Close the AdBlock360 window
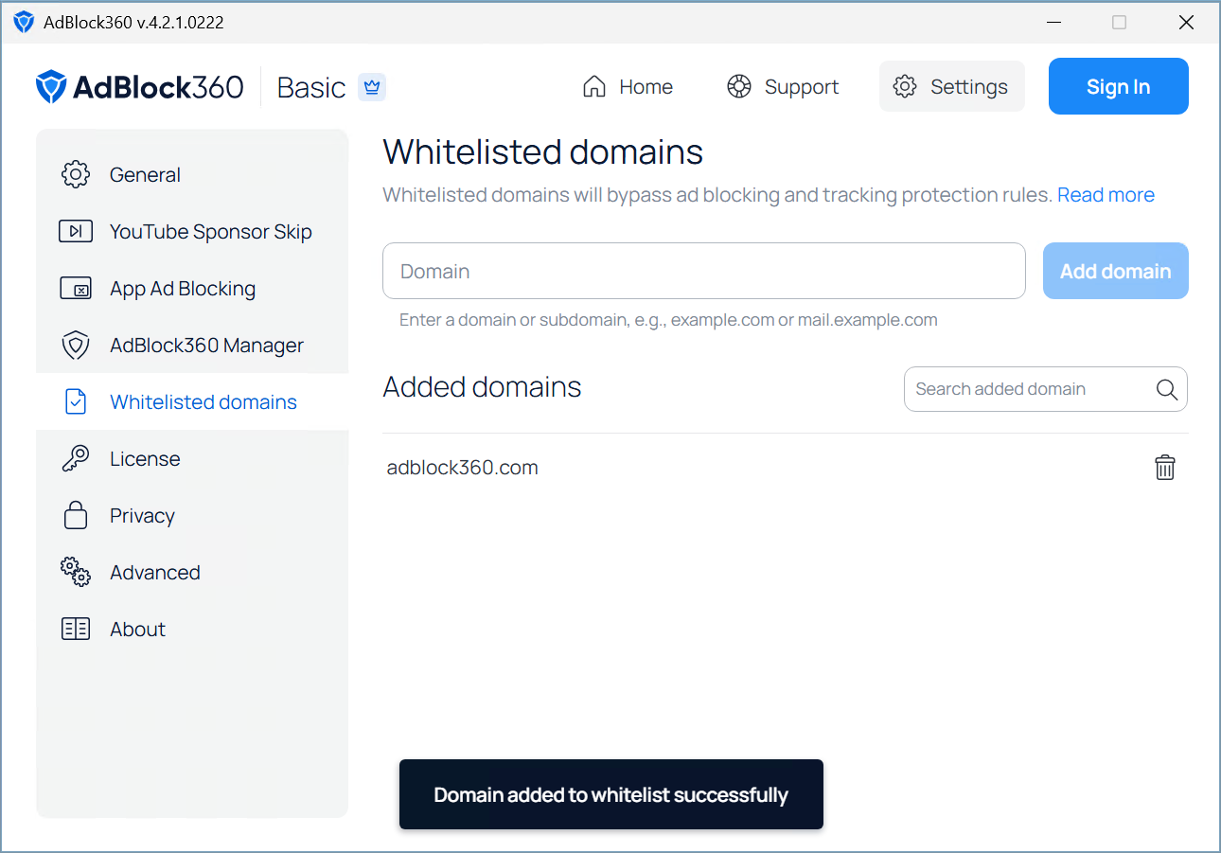The image size is (1221, 853). click(x=1186, y=22)
